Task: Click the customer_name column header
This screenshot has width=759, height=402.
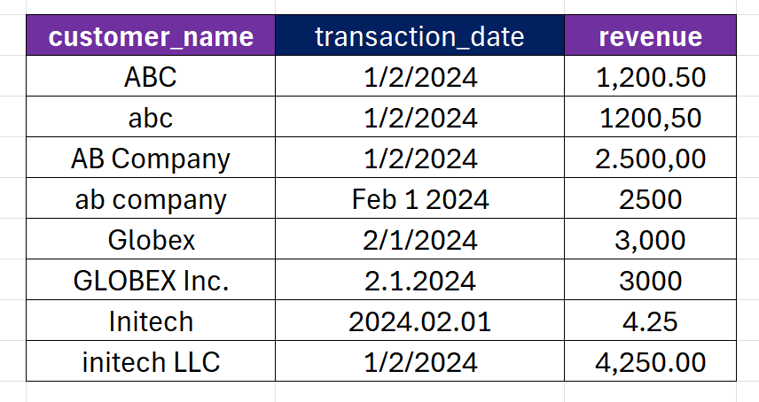Action: click(x=151, y=36)
